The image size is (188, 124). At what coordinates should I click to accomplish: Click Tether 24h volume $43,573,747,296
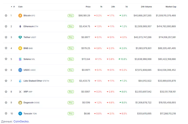pos(143,37)
